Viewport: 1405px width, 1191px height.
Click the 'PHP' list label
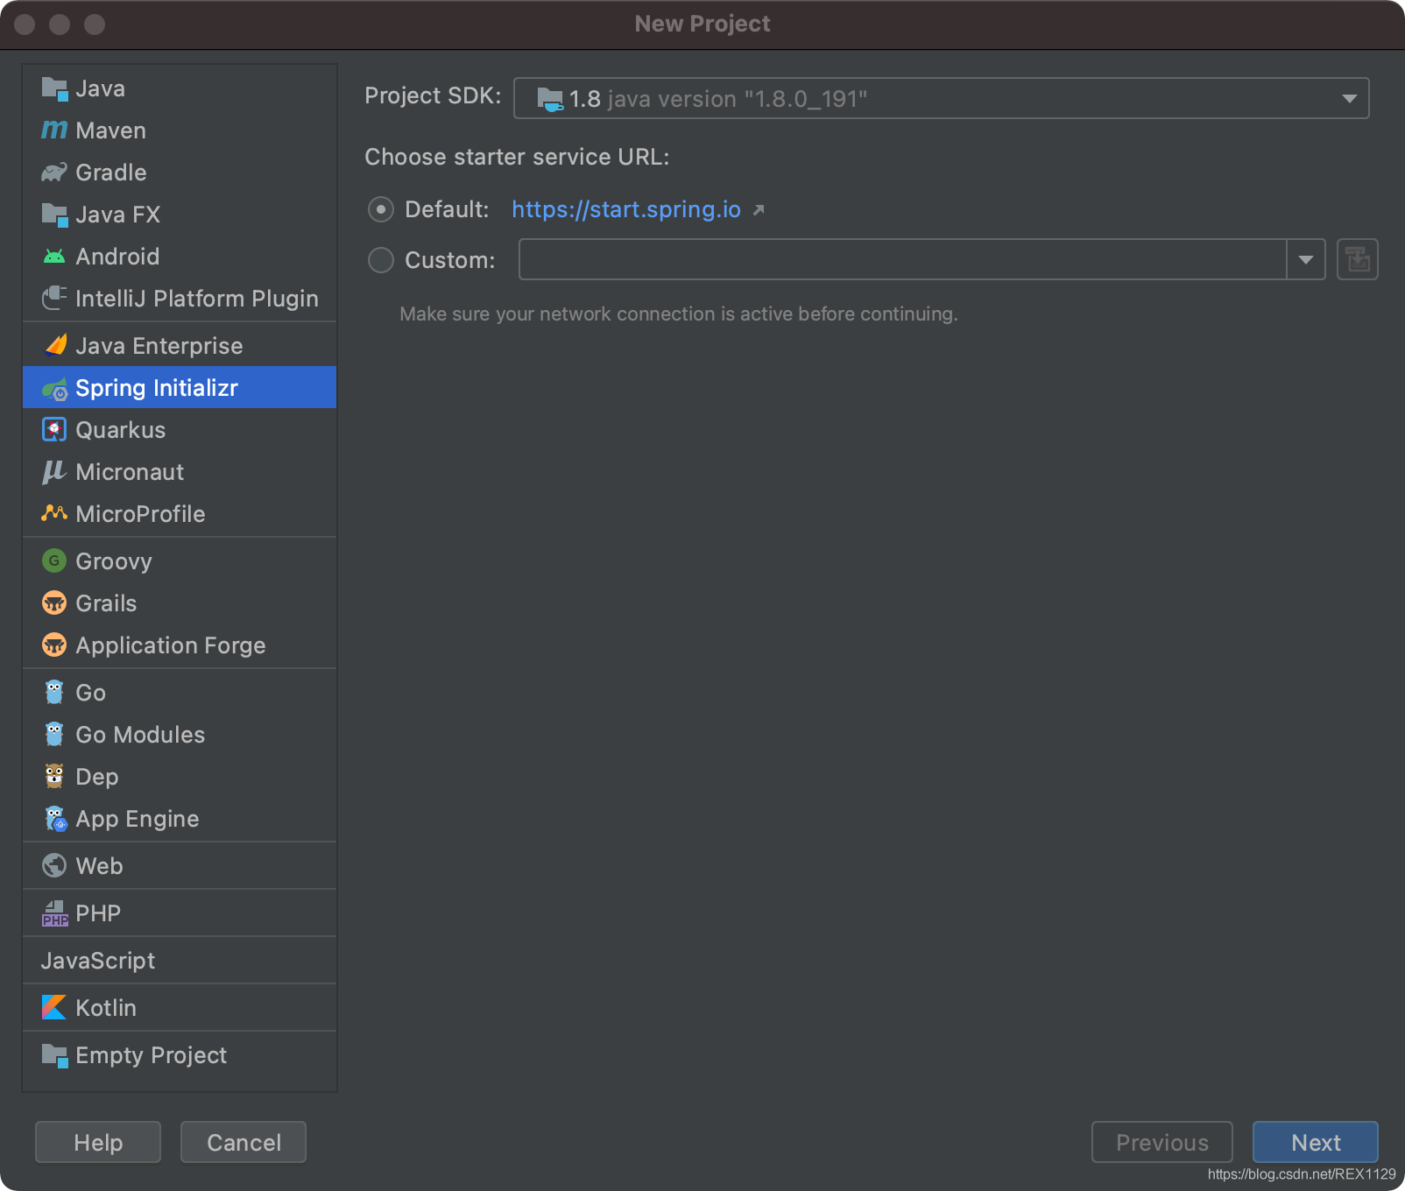pyautogui.click(x=98, y=913)
